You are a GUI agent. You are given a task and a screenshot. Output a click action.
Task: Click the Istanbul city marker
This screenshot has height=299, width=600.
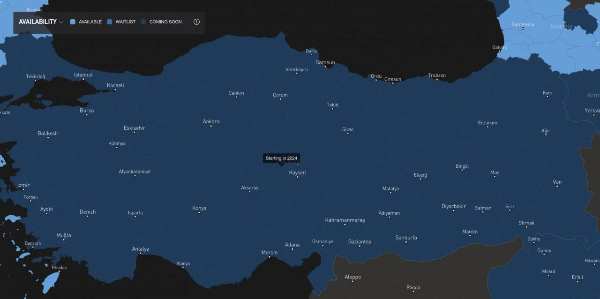(x=83, y=79)
